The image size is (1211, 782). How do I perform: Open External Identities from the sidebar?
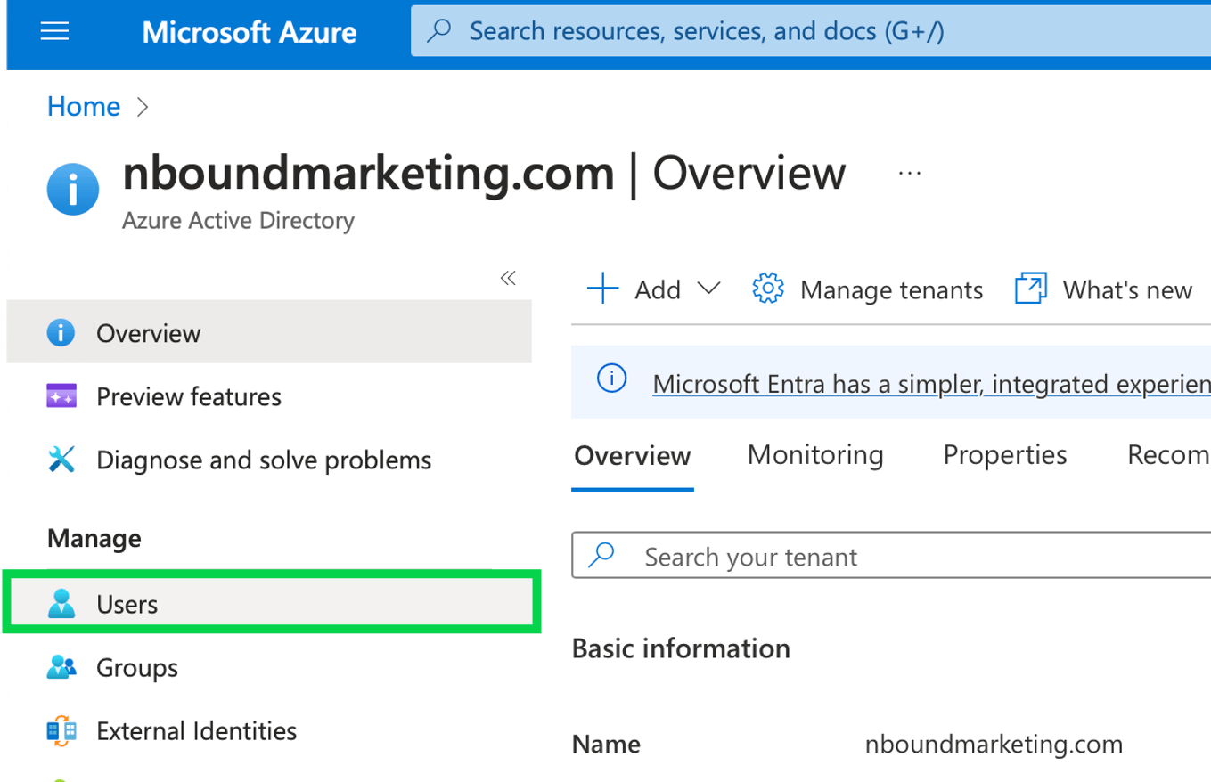[62, 730]
